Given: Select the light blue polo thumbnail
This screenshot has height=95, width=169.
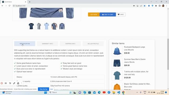Looking at the screenshot, I should click(x=46, y=26).
